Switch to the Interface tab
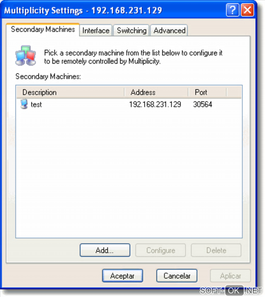 [x=96, y=30]
